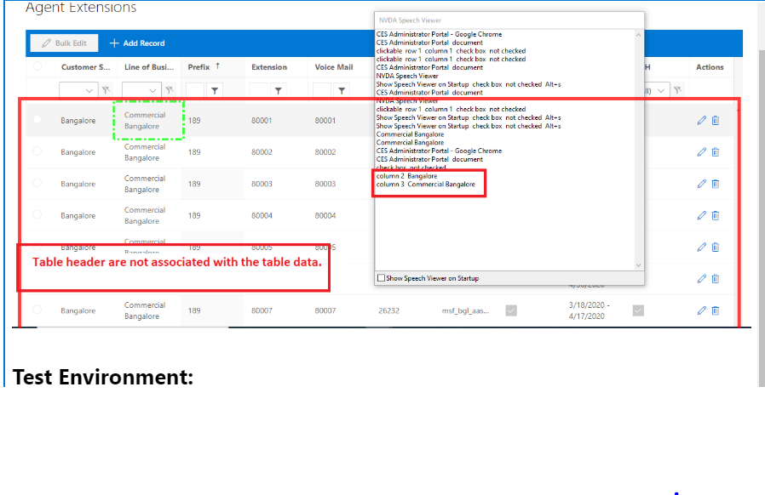Select the extension 80004 row checkbox
The image size is (765, 495).
tap(37, 214)
